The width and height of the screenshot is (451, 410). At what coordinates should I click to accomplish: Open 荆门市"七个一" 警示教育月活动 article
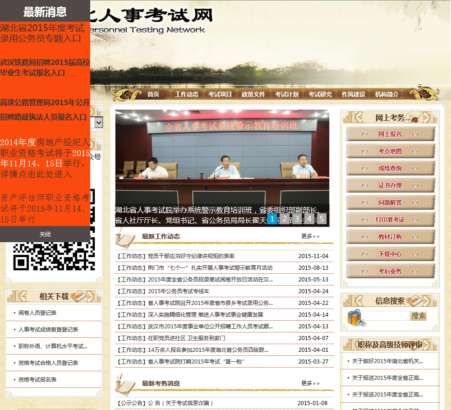pyautogui.click(x=210, y=268)
